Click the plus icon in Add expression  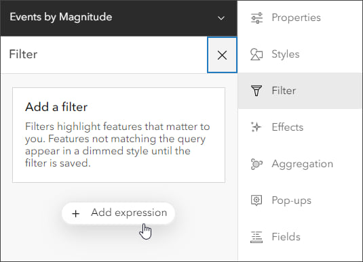(76, 213)
